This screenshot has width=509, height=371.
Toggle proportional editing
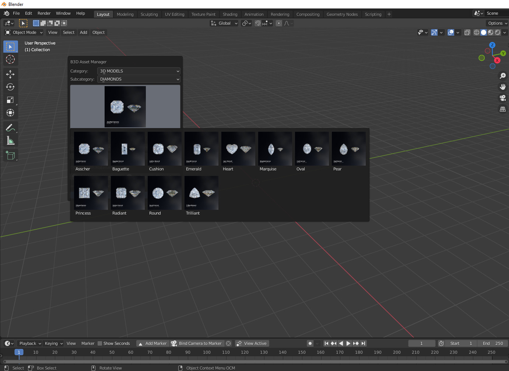[279, 23]
